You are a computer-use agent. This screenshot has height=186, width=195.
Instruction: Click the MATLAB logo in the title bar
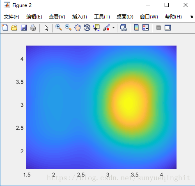pyautogui.click(x=7, y=5)
